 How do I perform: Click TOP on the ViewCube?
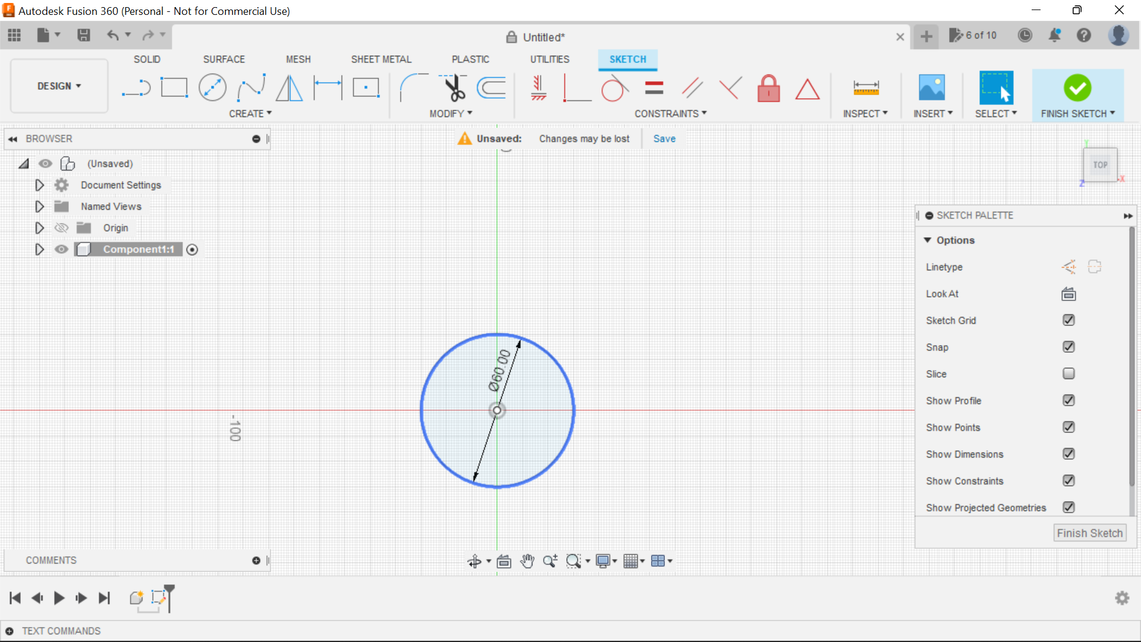point(1100,165)
